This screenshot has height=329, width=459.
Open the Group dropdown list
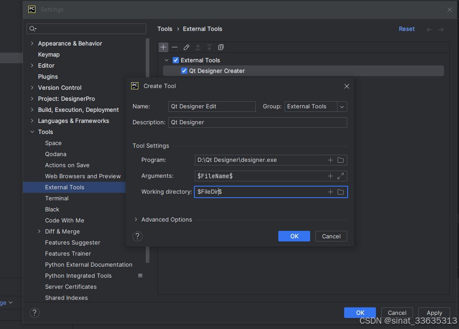(341, 107)
